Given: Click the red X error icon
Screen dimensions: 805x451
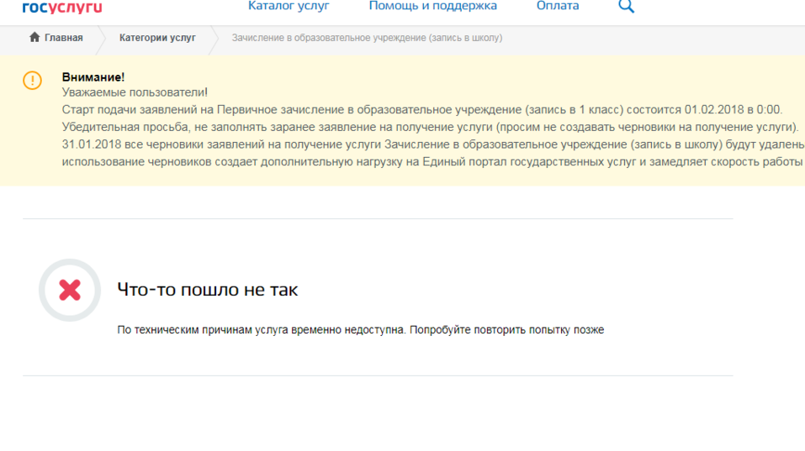Looking at the screenshot, I should click(x=70, y=290).
